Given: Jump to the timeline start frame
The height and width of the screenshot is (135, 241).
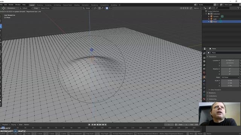Looking at the screenshot, I should coord(92,124).
